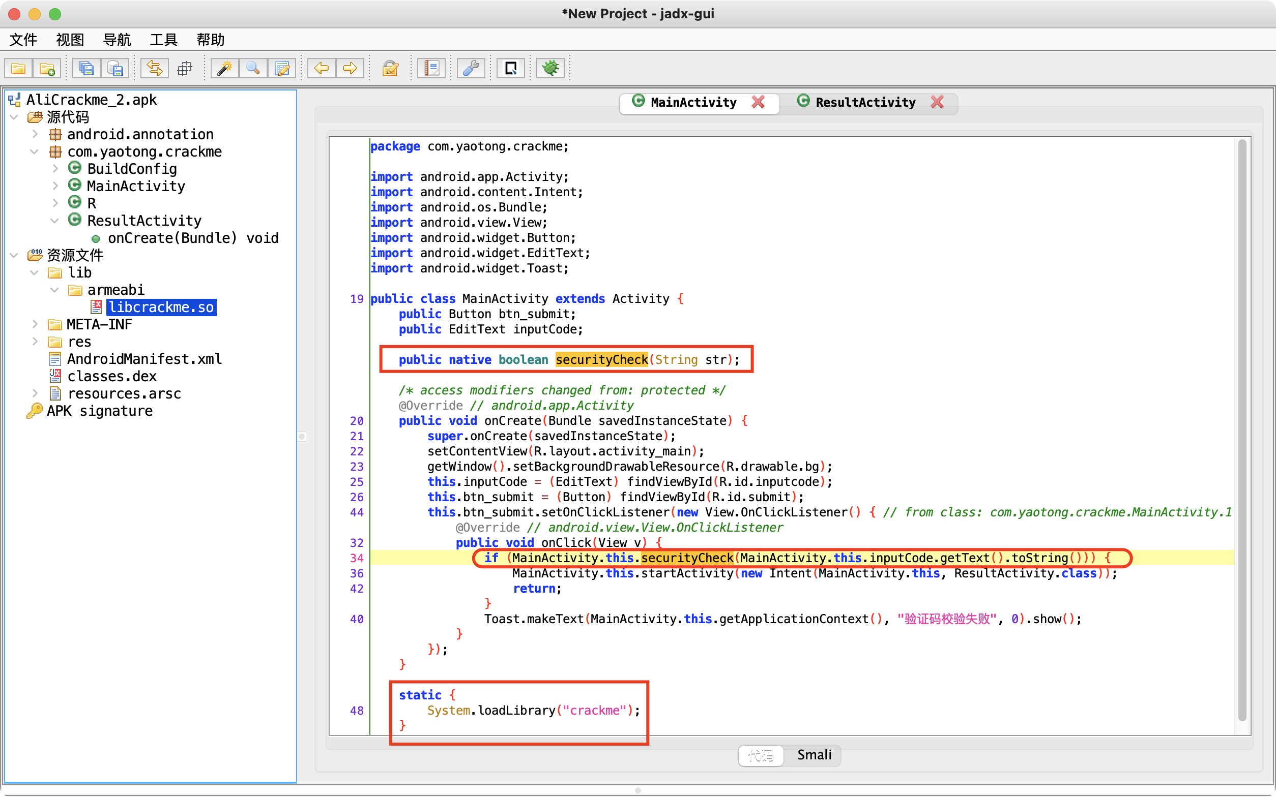1276x797 pixels.
Task: Open preferences with the wrench icon
Action: 471,69
